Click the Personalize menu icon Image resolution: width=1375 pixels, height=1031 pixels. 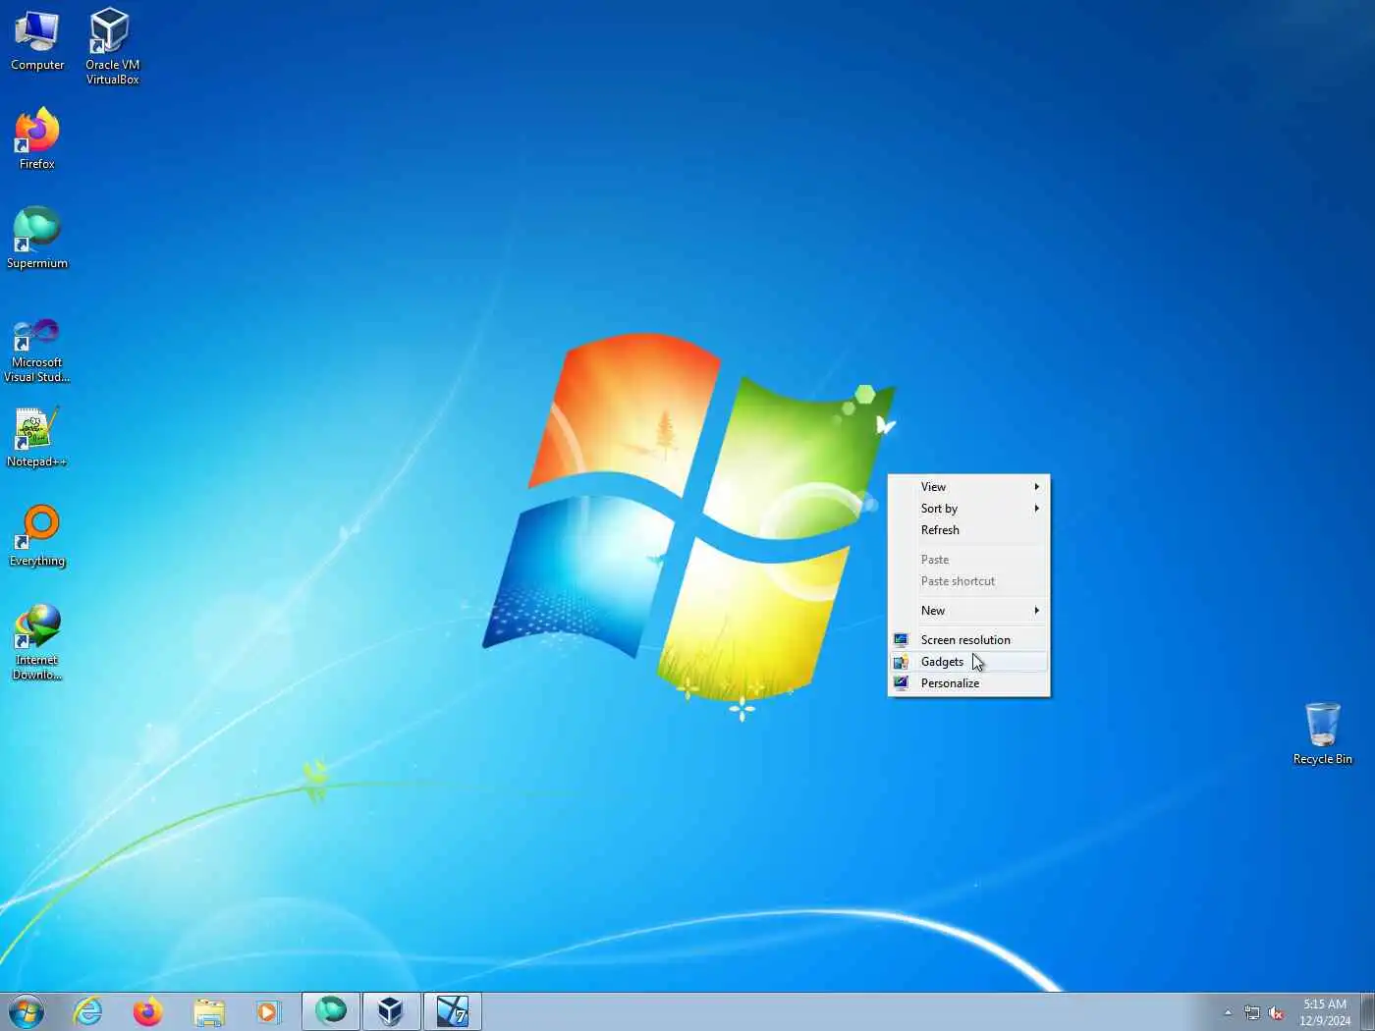click(901, 683)
